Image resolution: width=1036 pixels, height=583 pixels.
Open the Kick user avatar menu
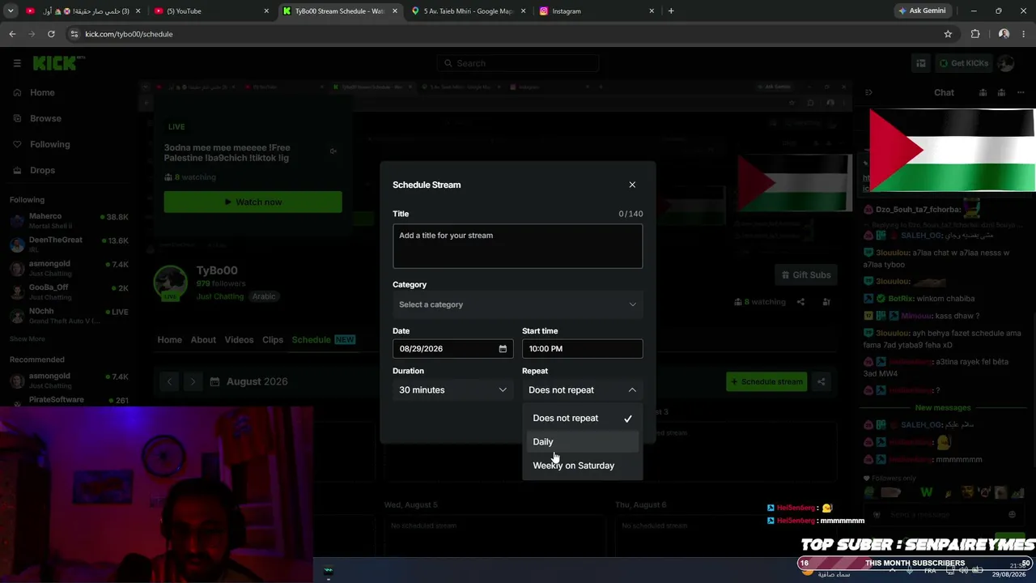(x=1006, y=63)
